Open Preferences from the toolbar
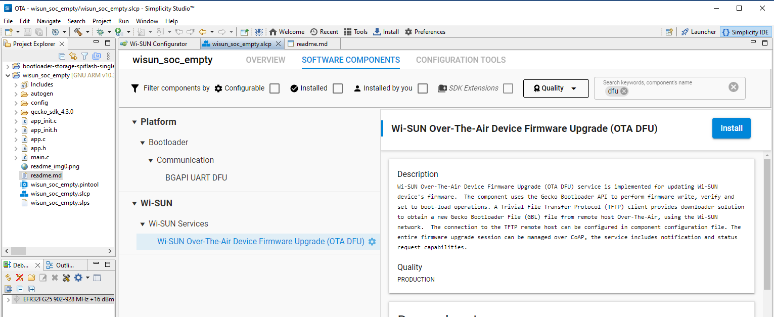 425,32
